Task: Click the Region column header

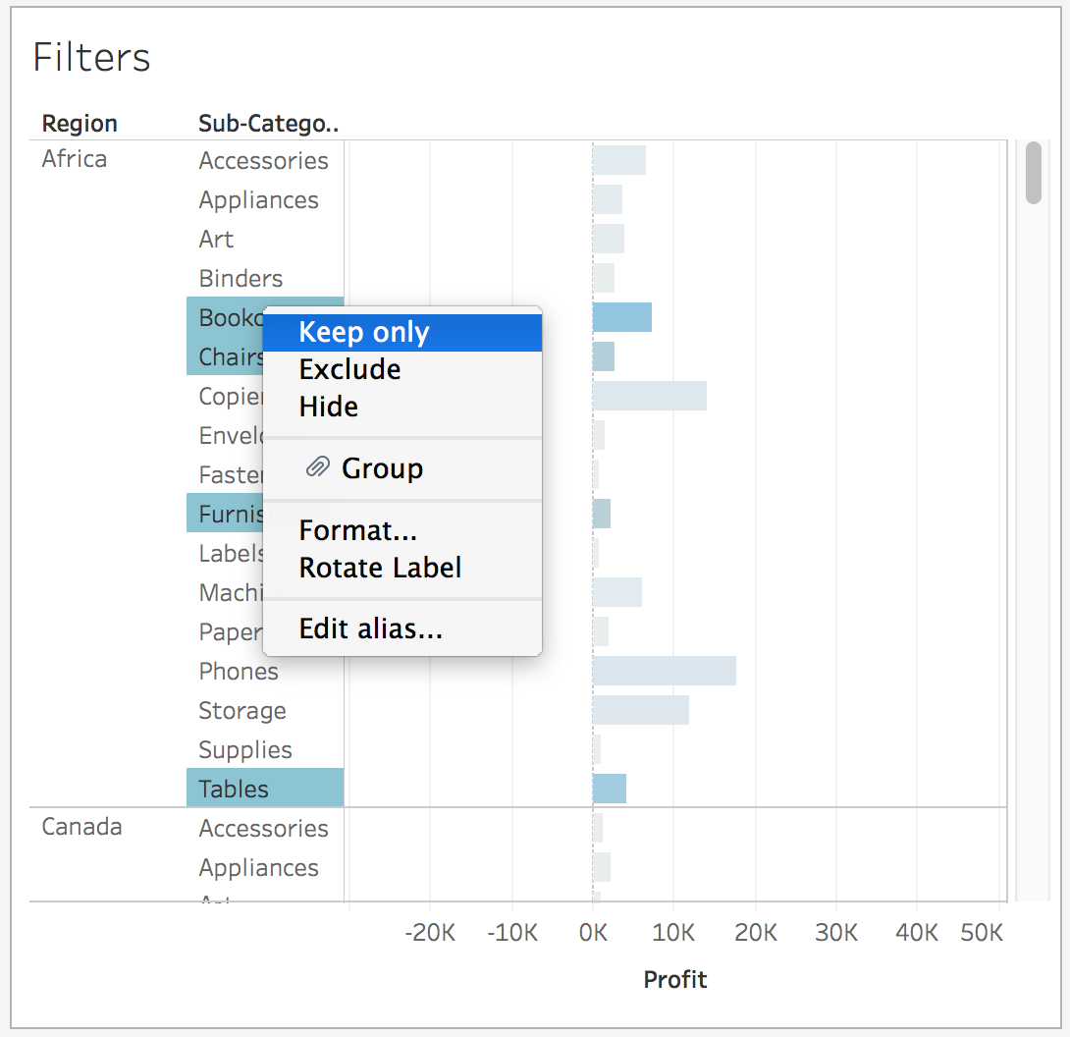Action: 80,124
